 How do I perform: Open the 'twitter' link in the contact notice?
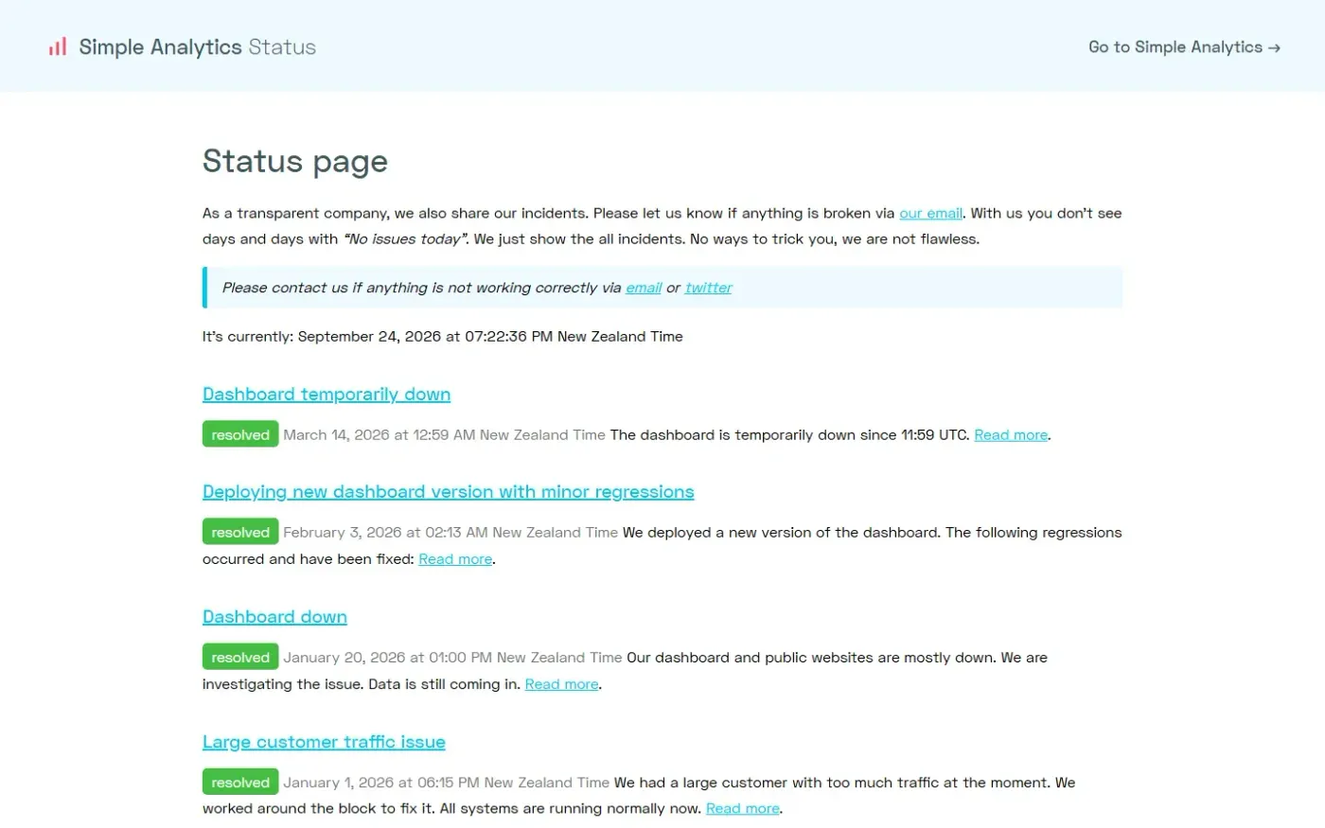click(x=708, y=288)
